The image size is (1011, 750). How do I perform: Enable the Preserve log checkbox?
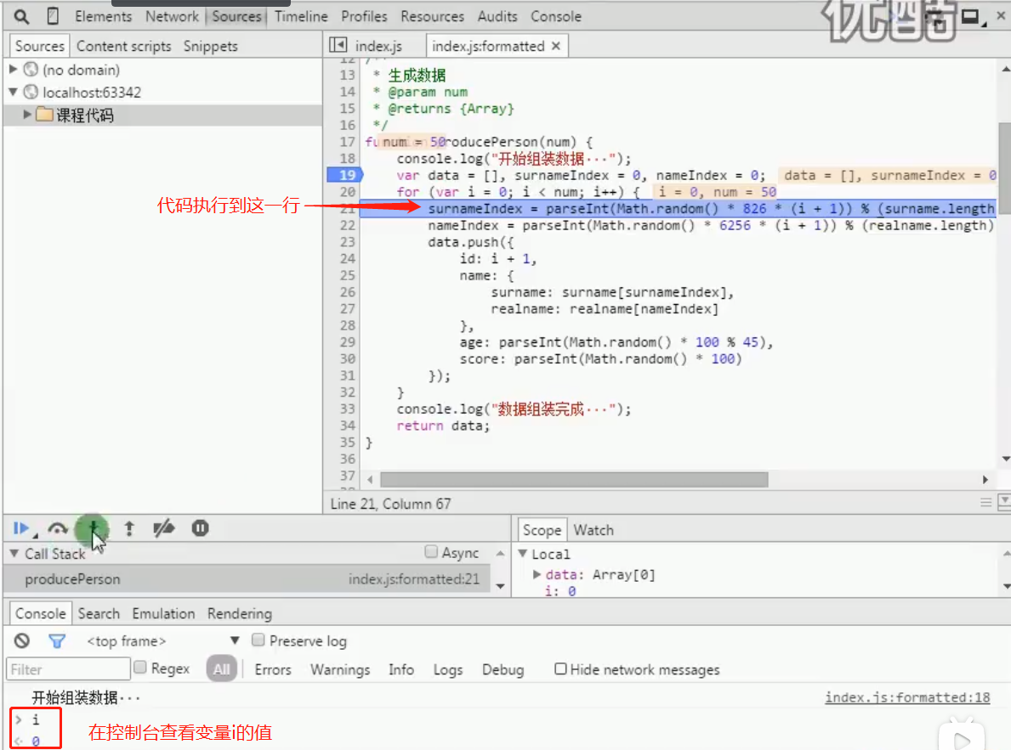point(258,640)
